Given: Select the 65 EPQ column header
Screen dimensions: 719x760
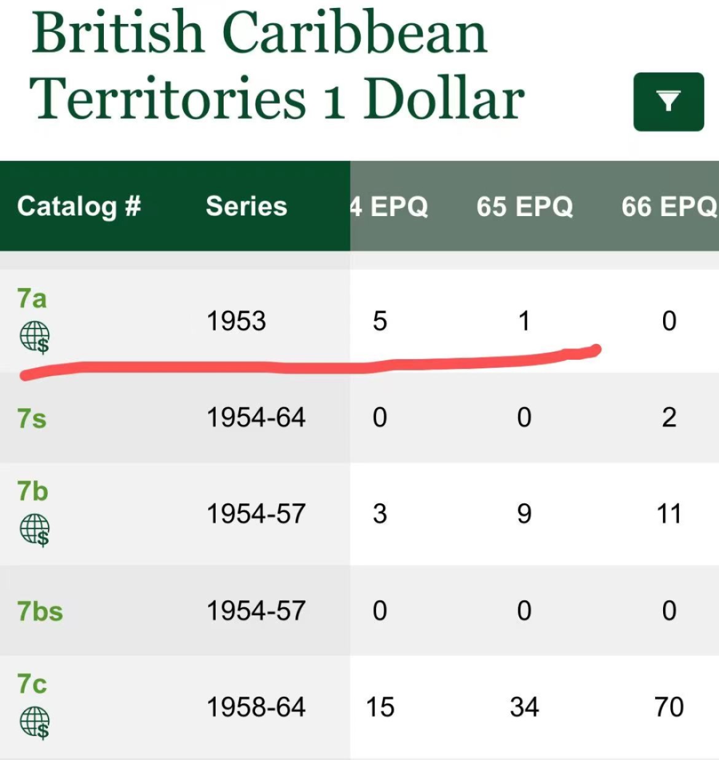Looking at the screenshot, I should pyautogui.click(x=524, y=206).
